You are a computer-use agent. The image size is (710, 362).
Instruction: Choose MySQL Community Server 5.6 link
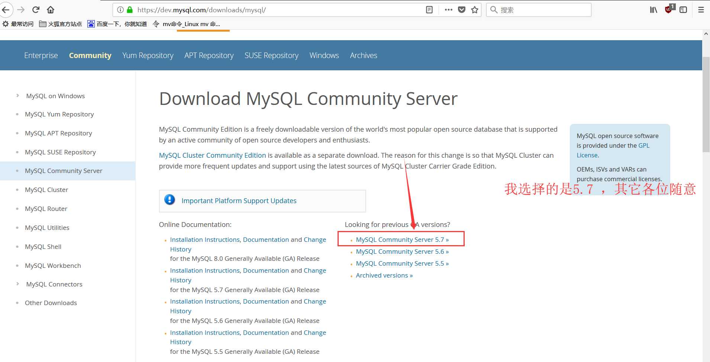(x=402, y=252)
